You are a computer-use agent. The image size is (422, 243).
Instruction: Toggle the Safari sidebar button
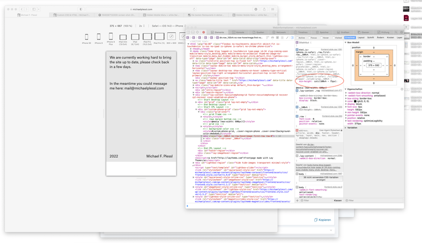pos(34,9)
